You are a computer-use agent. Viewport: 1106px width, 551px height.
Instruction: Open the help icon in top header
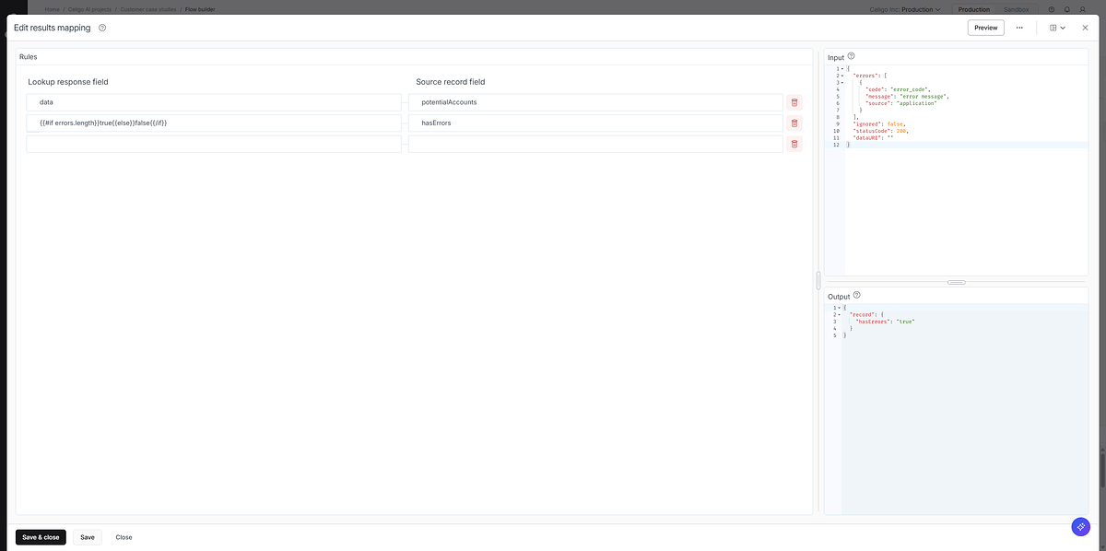[x=1052, y=9]
